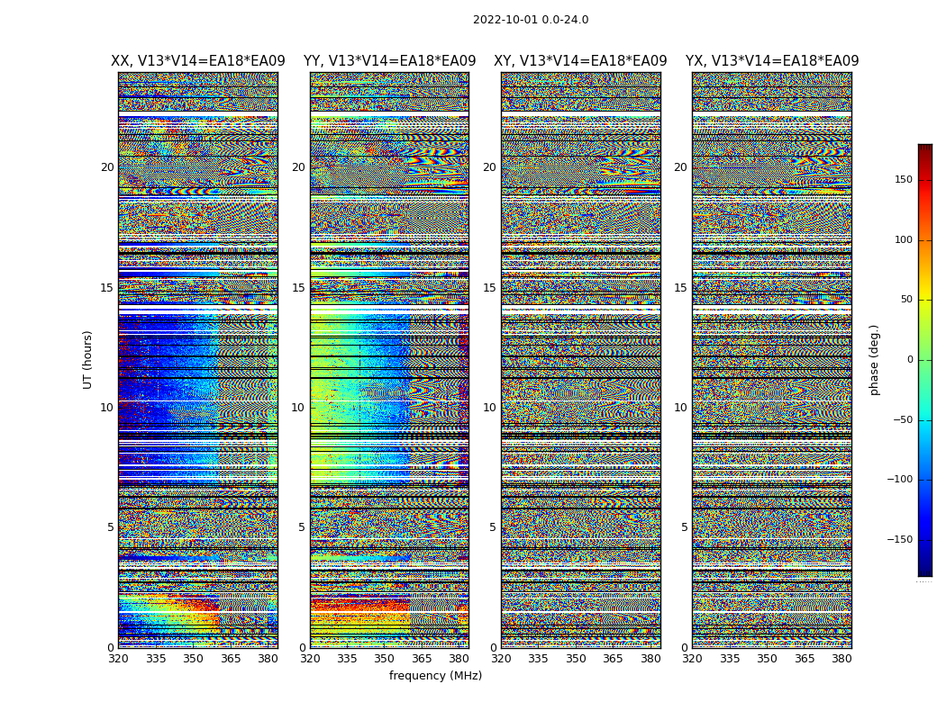946x720 pixels.
Task: Click the 'YY, V13*V14=EA18*EA09' title
Action: pos(390,61)
